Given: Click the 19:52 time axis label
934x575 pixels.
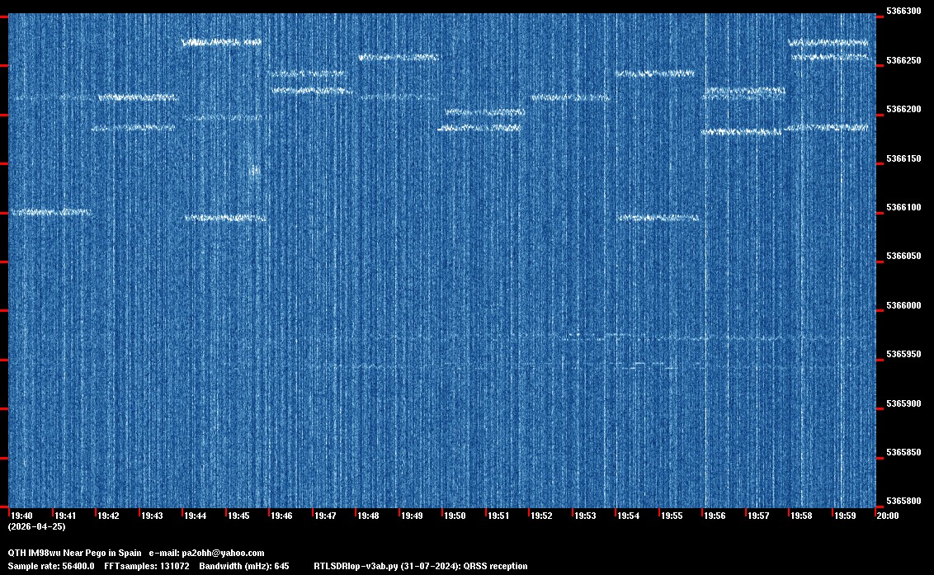Looking at the screenshot, I should 541,516.
